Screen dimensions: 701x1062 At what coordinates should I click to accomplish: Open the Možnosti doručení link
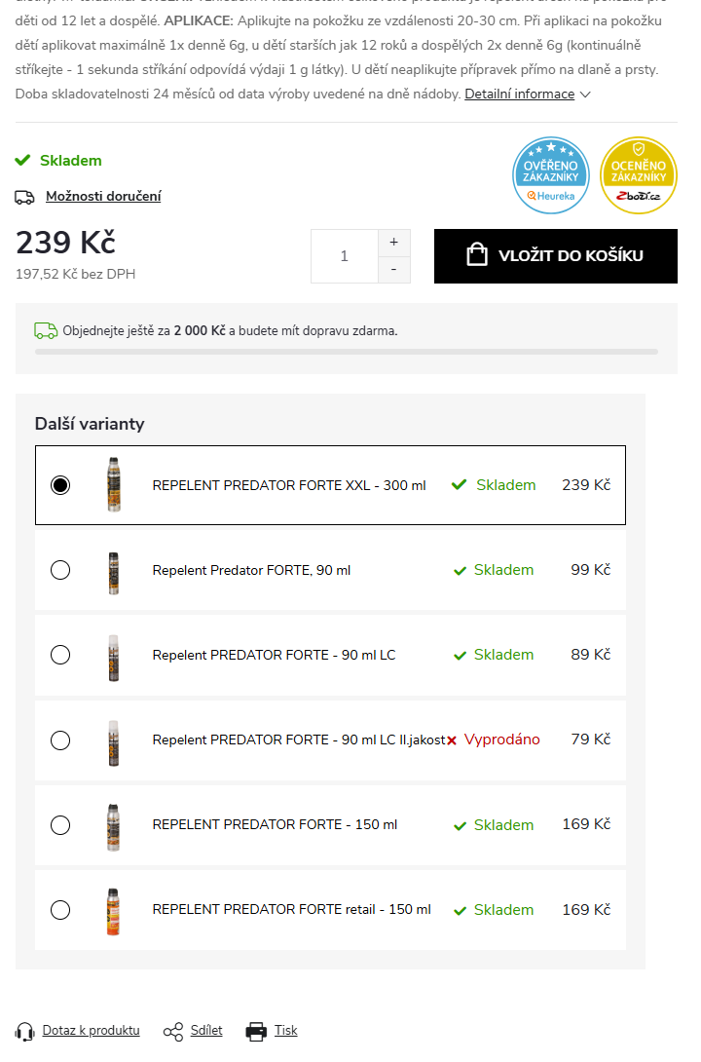pos(103,197)
